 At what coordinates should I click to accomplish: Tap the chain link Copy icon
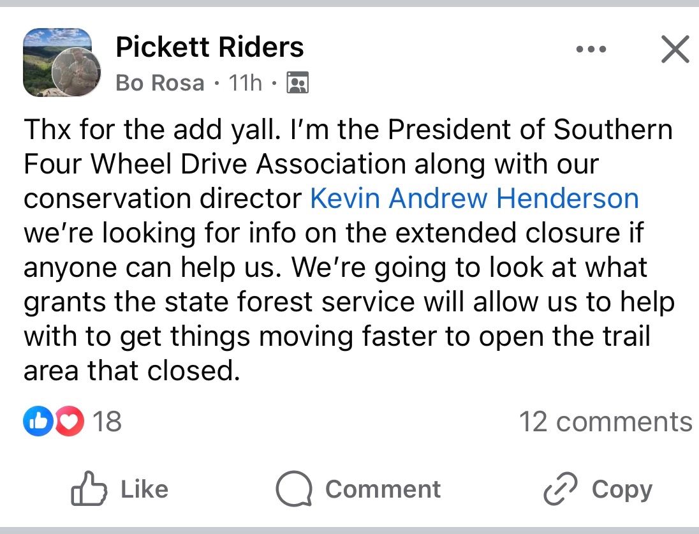pos(560,489)
